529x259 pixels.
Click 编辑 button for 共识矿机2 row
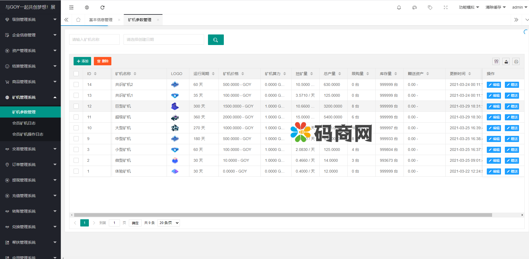493,85
